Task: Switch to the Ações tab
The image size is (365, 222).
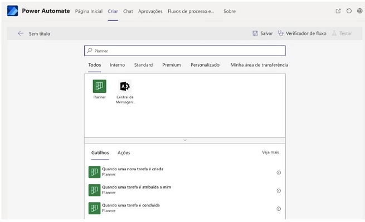Action: click(124, 152)
